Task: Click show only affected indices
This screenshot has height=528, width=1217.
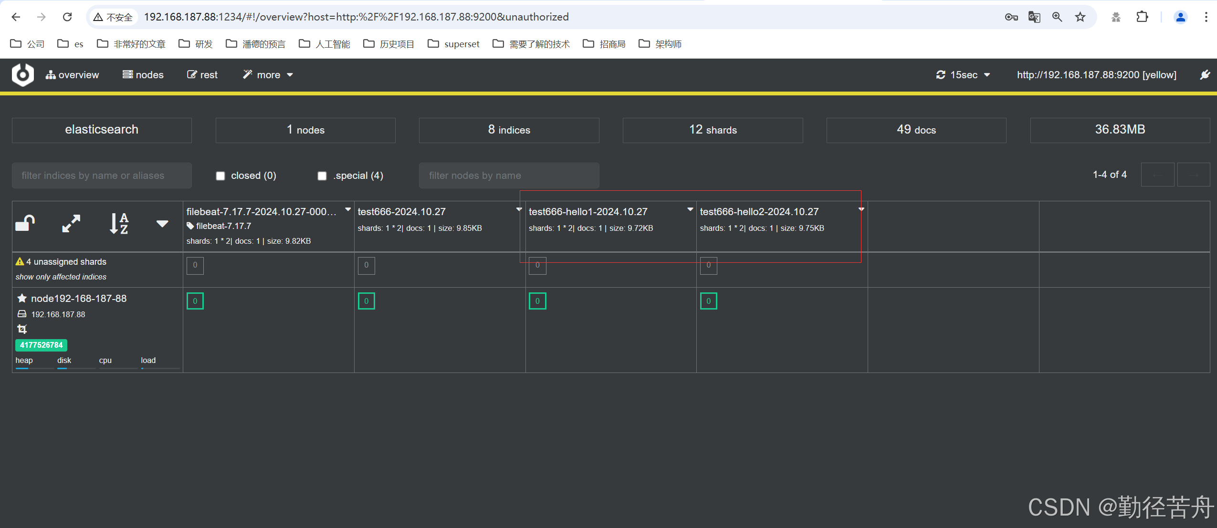Action: tap(61, 277)
